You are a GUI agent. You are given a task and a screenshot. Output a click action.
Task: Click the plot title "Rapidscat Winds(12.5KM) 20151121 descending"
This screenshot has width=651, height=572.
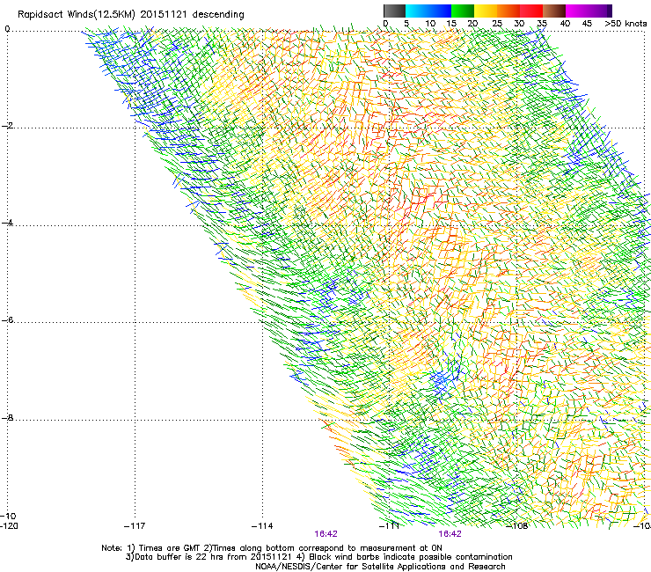click(131, 15)
